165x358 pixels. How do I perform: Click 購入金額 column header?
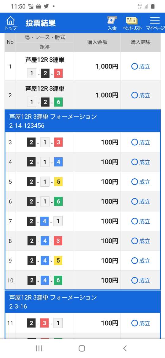97,42
